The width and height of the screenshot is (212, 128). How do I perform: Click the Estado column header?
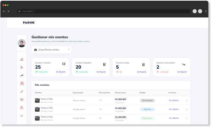[142, 93]
